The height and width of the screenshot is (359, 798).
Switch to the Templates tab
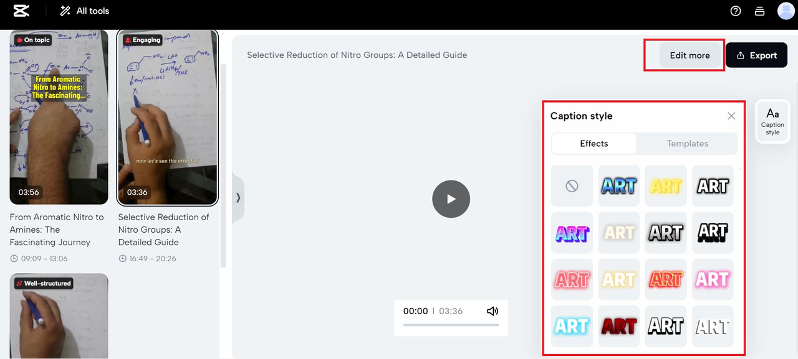[687, 143]
